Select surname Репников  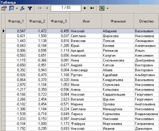pyautogui.click(x=110, y=51)
